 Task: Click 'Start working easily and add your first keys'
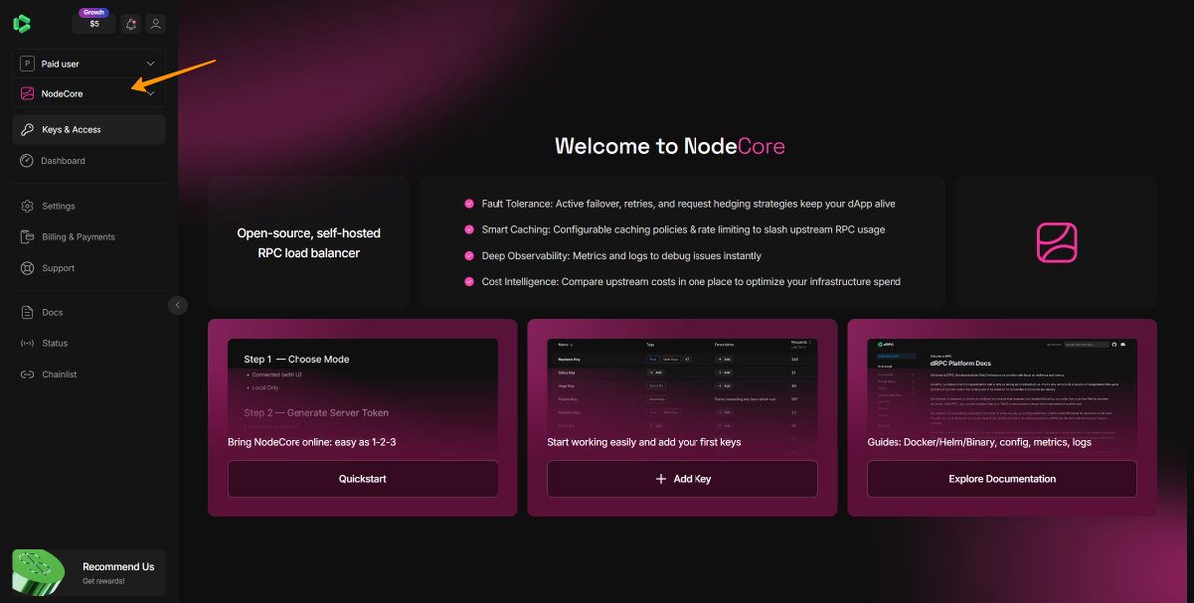click(x=644, y=442)
